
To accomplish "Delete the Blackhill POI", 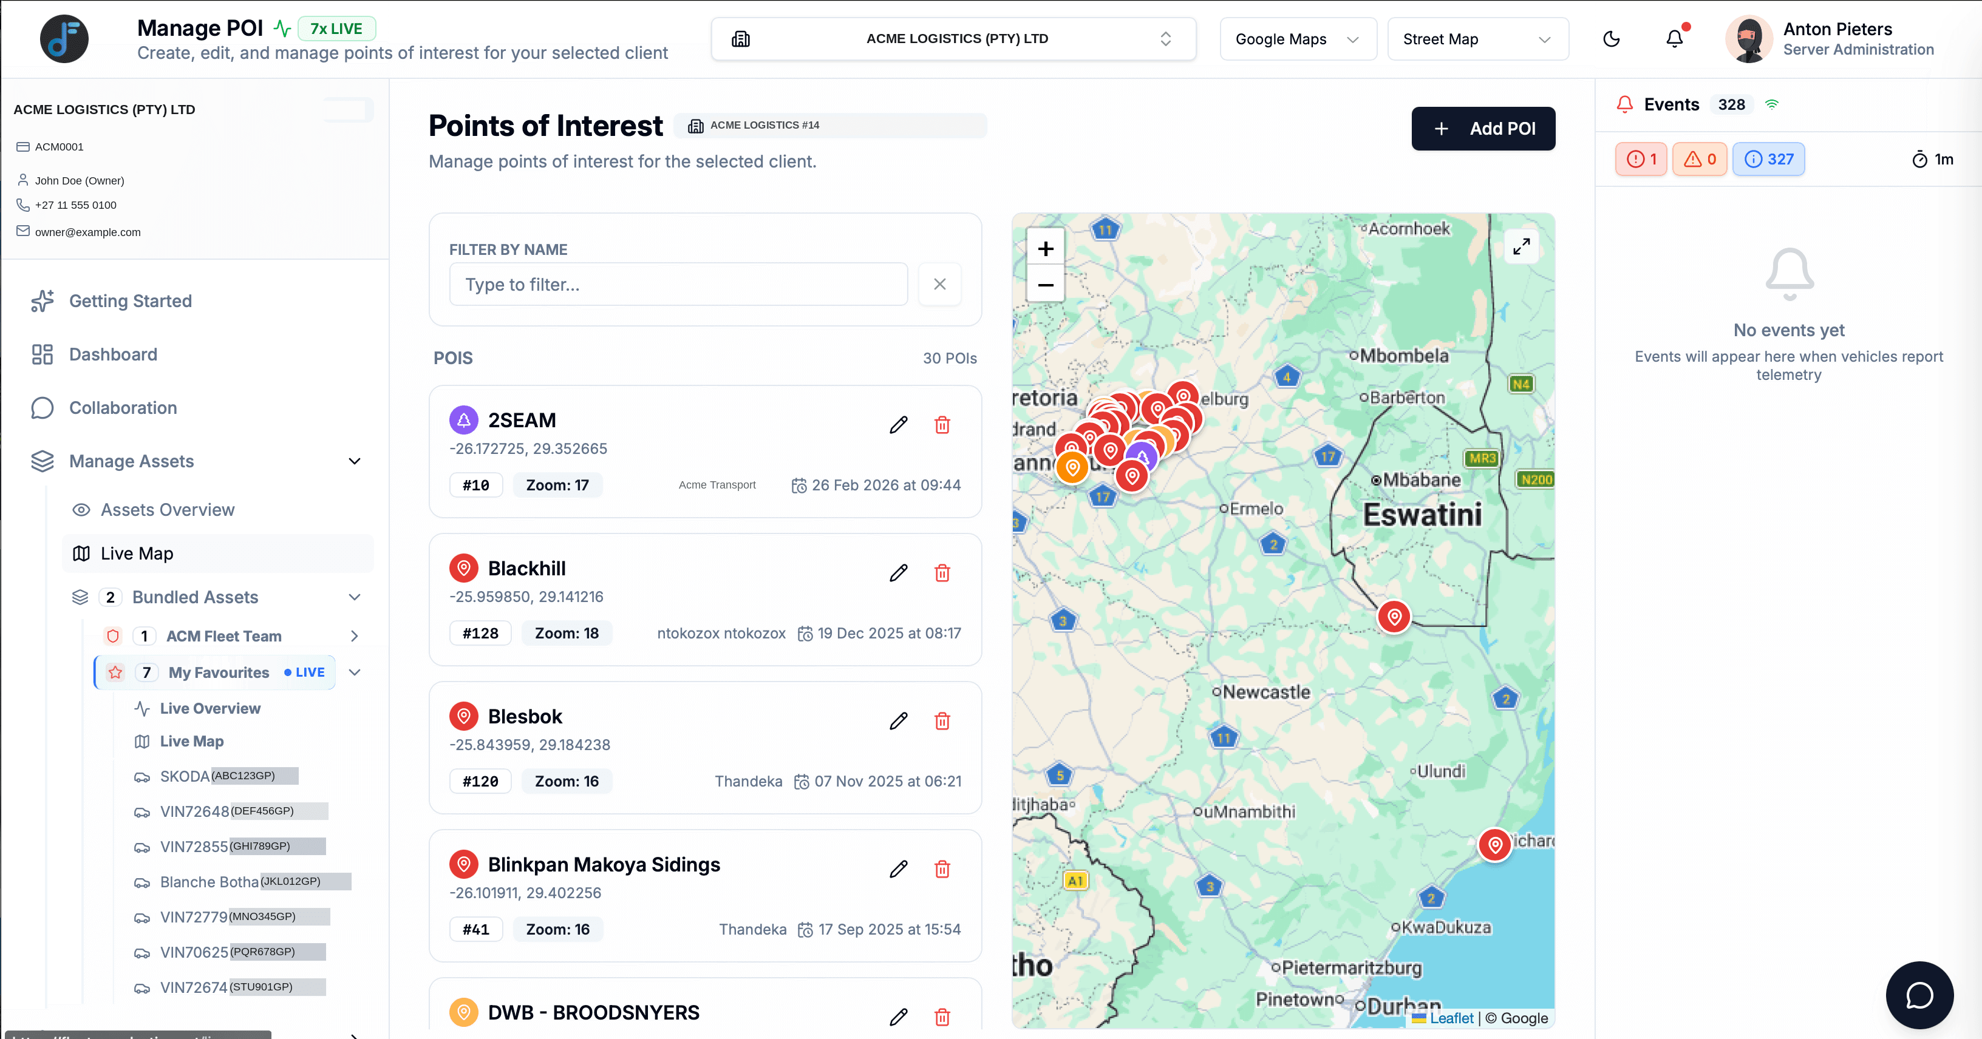I will click(942, 573).
